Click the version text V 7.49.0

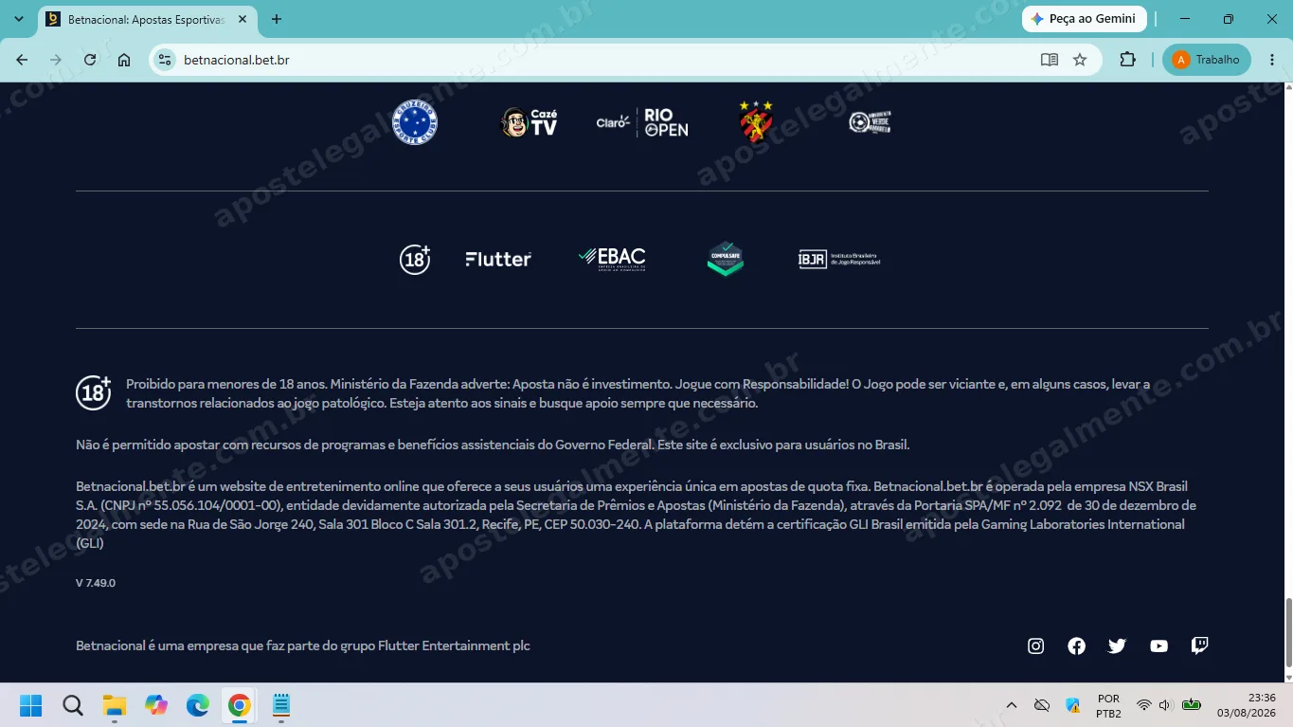coord(96,583)
